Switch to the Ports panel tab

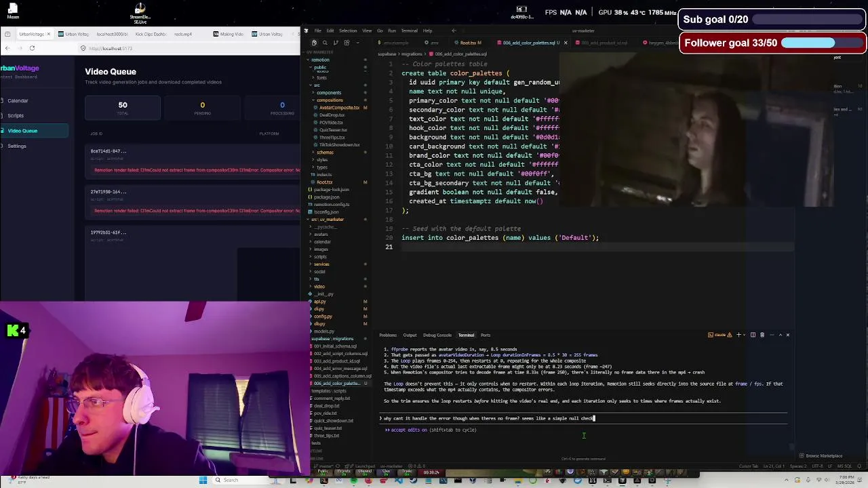(486, 335)
